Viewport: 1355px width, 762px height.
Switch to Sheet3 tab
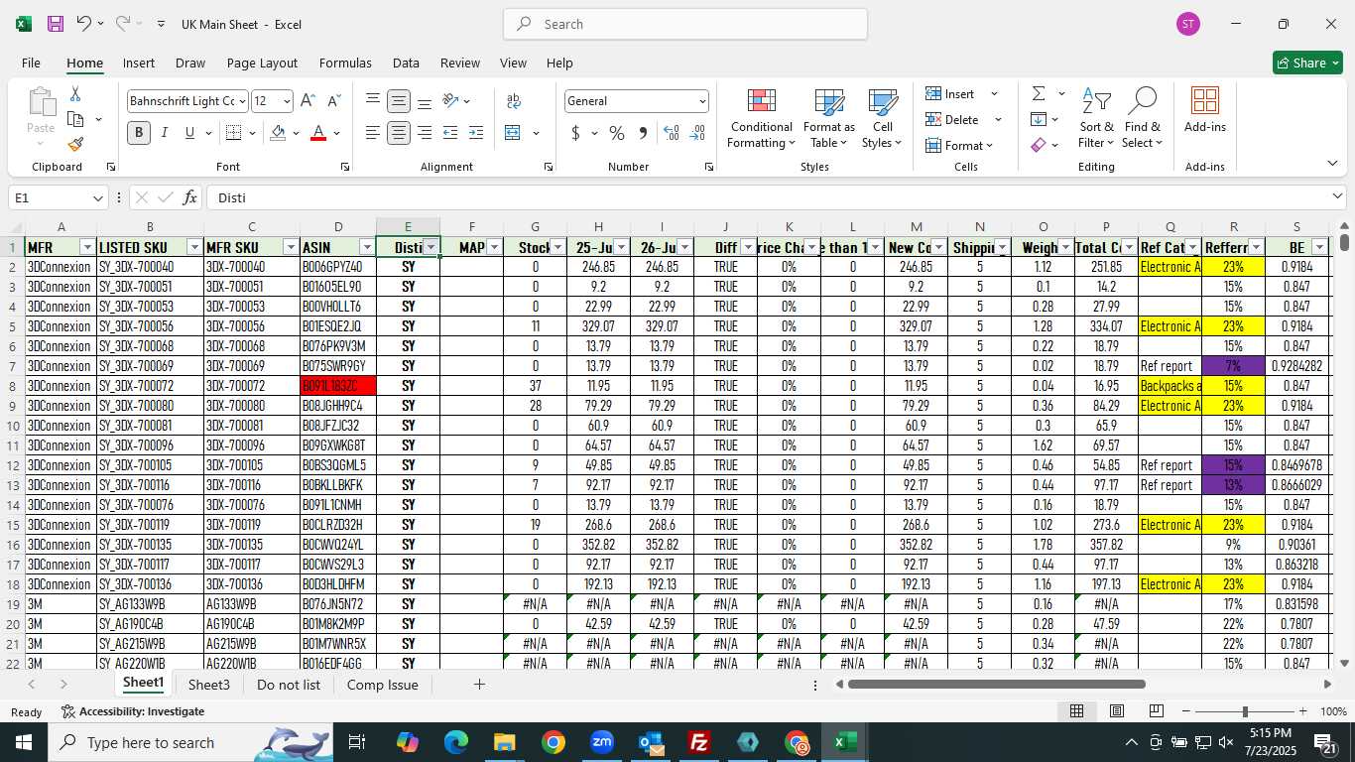208,685
